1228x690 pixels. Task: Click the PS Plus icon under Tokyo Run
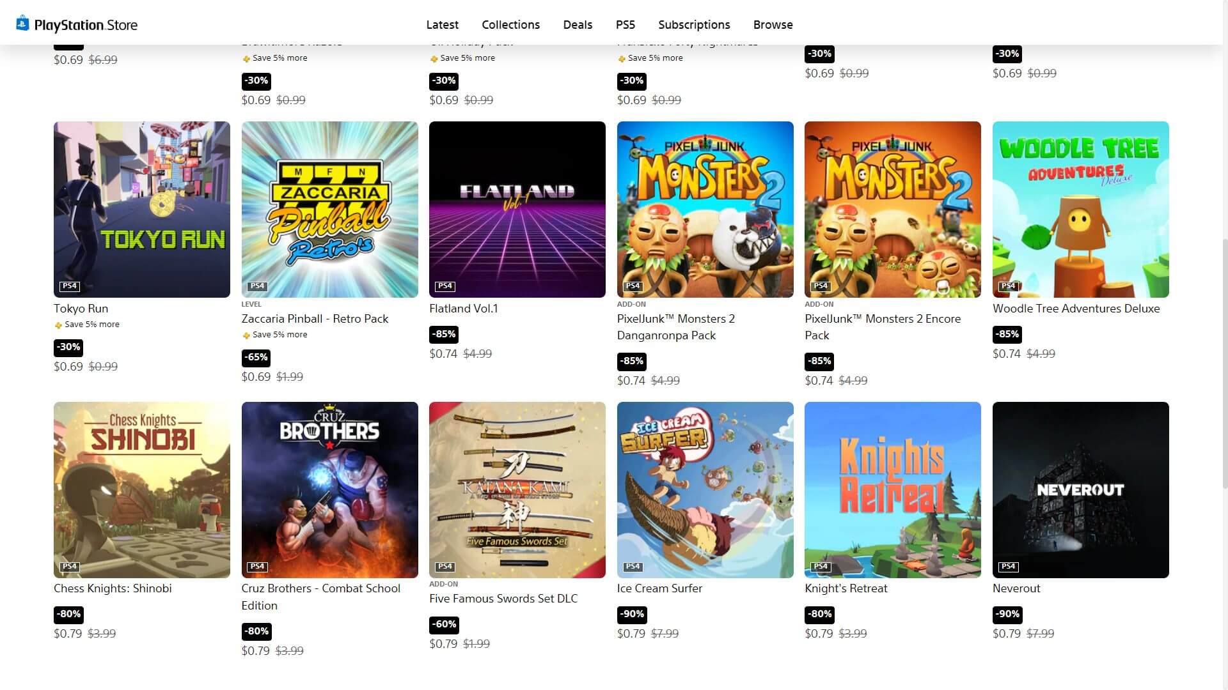(x=58, y=325)
